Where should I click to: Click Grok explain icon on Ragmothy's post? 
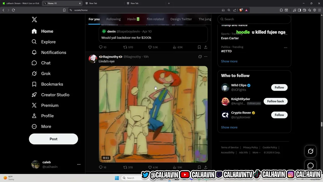200,57
